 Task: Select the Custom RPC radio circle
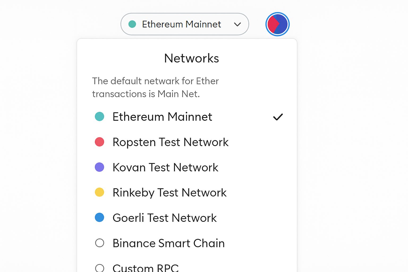100,268
